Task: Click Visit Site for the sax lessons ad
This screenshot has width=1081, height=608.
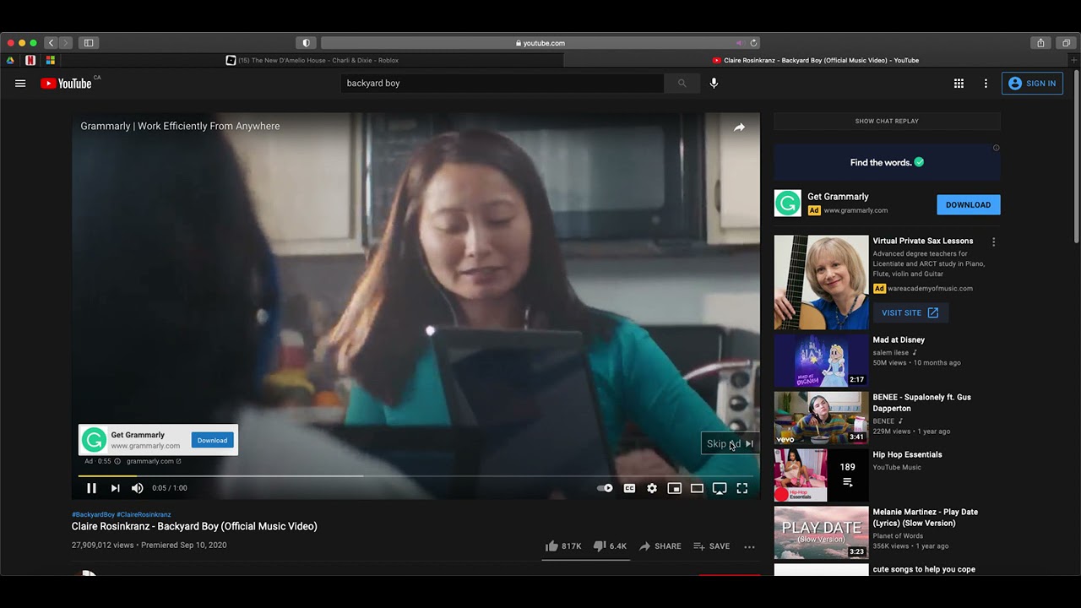Action: [910, 312]
